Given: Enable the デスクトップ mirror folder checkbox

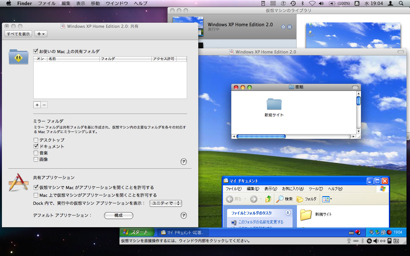Looking at the screenshot, I should click(x=36, y=140).
